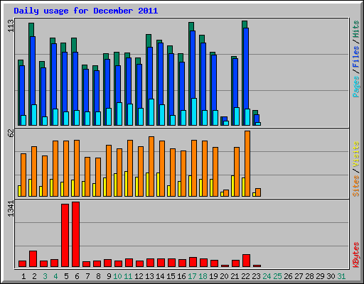
Task: Click the 62 visits axis value
Action: tap(11, 133)
